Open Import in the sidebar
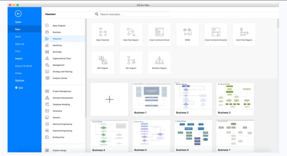Viewport: 287px width, 156px height. tap(19, 59)
